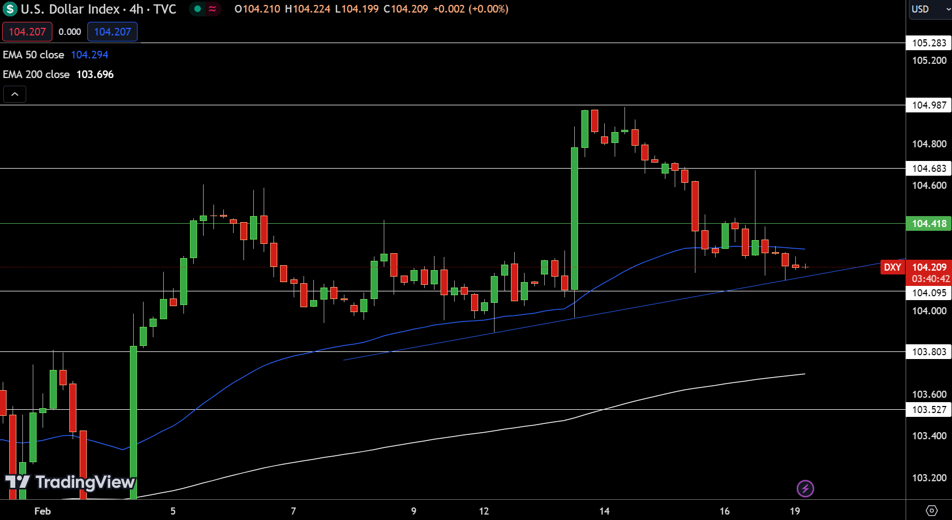Screen dimensions: 952x520
Task: Click the 5 date on time axis
Action: point(173,511)
